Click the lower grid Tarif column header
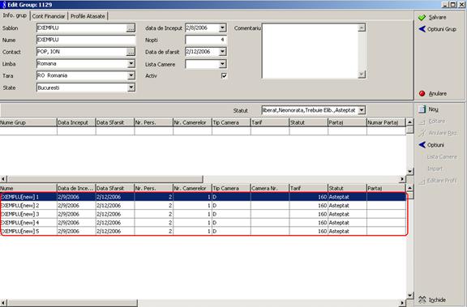 coord(309,188)
